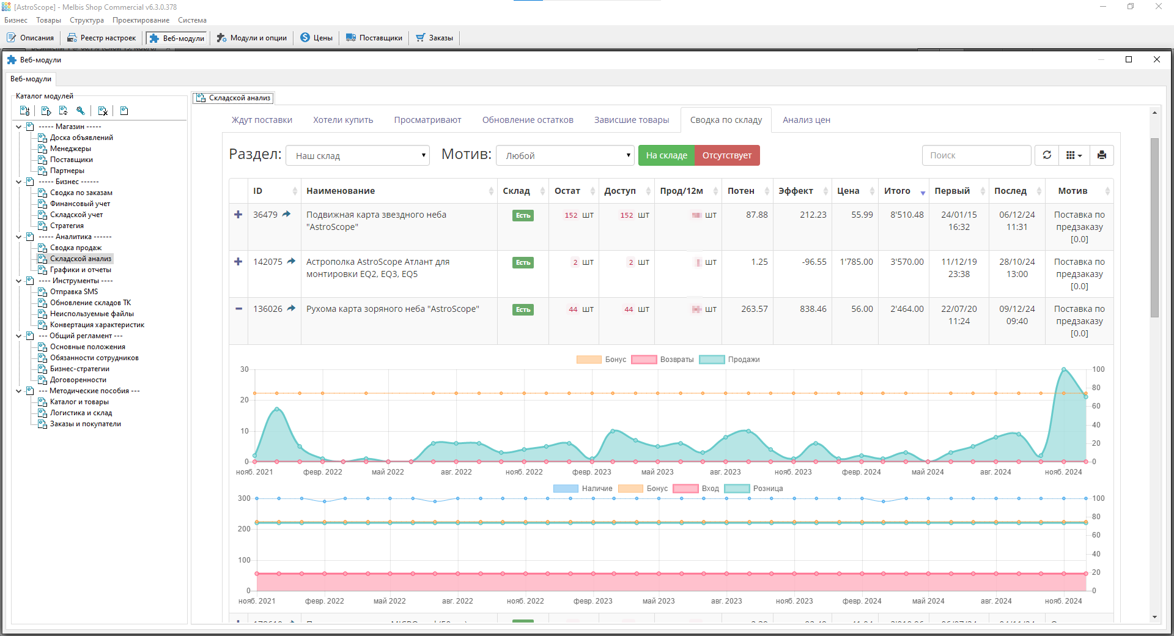Toggle Продажи series in sales chart legend
Image resolution: width=1174 pixels, height=636 pixels.
(729, 360)
